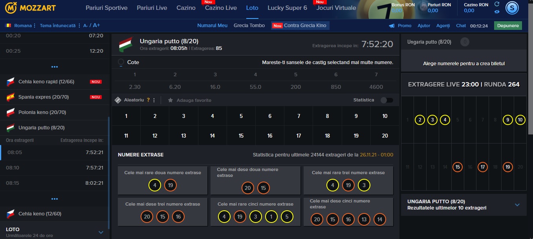Image resolution: width=533 pixels, height=239 pixels.
Task: Click the Hungarian flag in the game header
Action: [x=126, y=44]
